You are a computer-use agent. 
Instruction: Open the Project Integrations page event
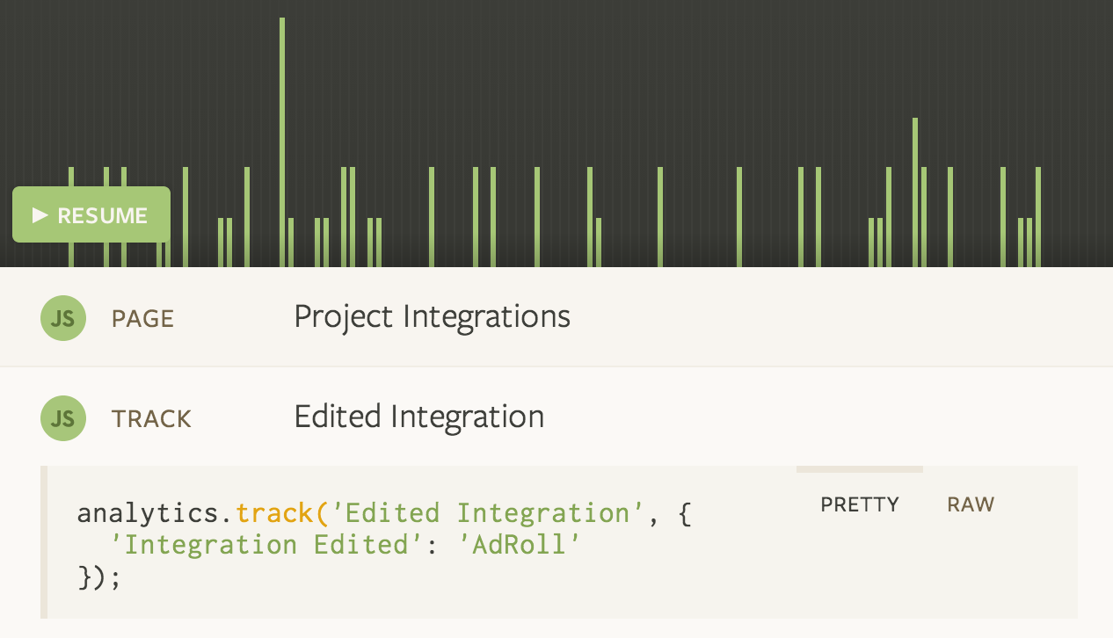point(556,317)
